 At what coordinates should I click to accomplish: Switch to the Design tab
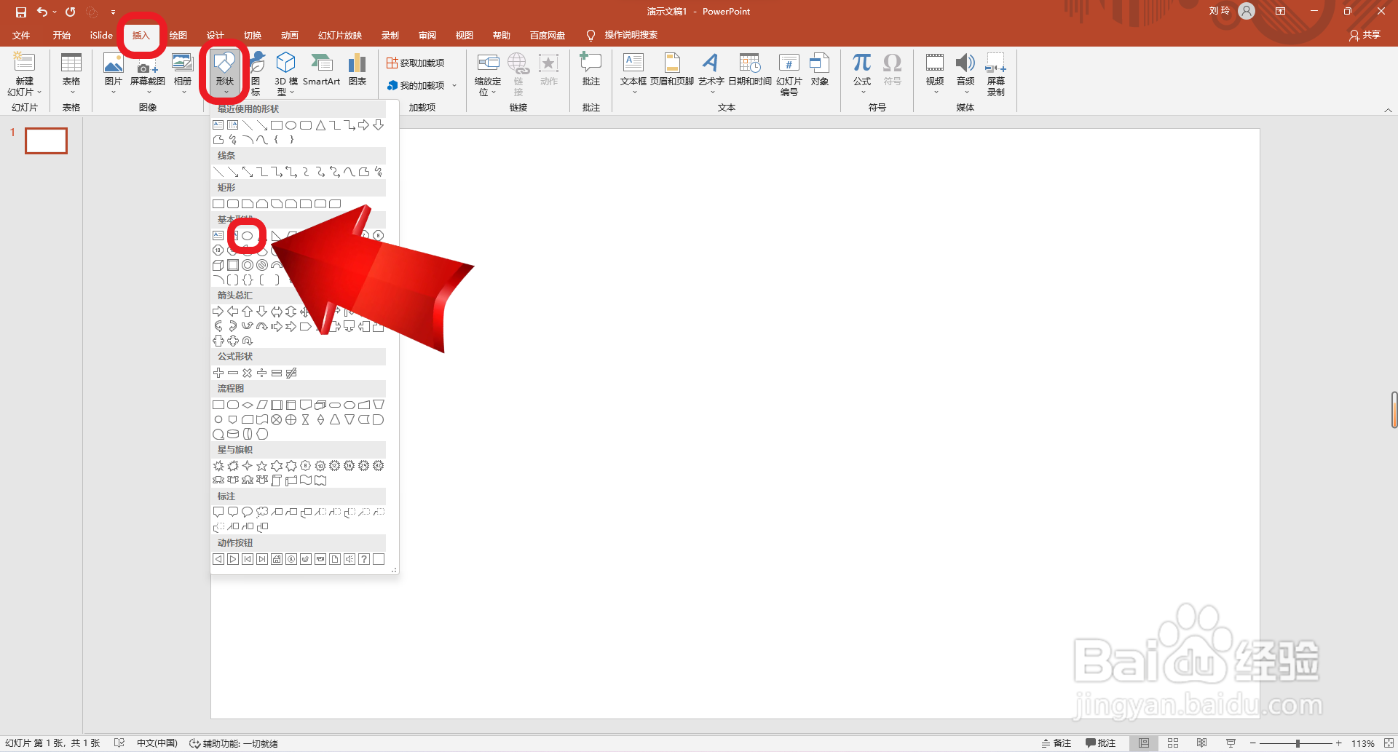point(216,36)
